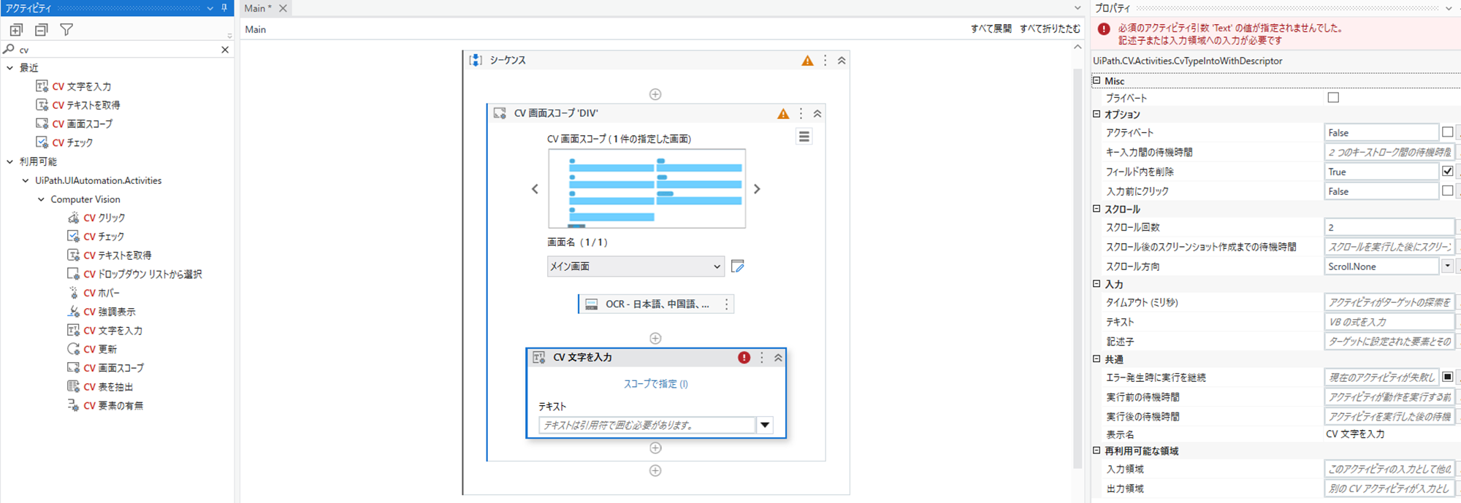
Task: Collapse the スクロール property section
Action: [x=1096, y=209]
